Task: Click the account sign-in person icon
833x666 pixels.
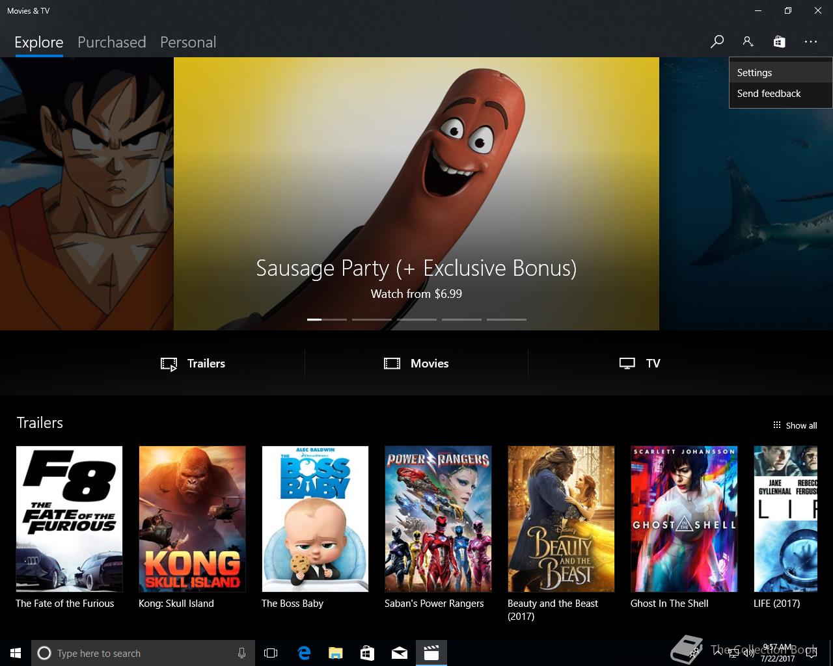Action: (748, 42)
